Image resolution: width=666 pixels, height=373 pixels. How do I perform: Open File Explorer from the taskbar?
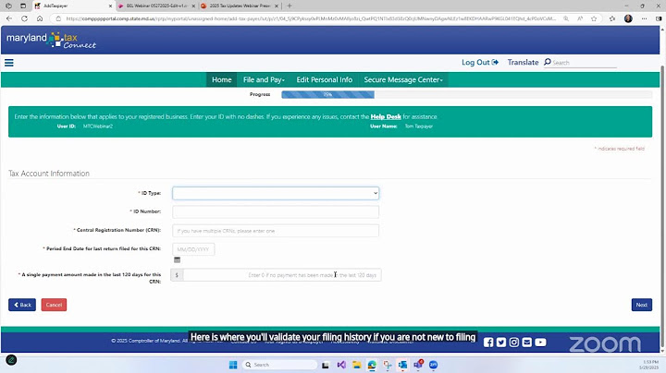pyautogui.click(x=357, y=365)
